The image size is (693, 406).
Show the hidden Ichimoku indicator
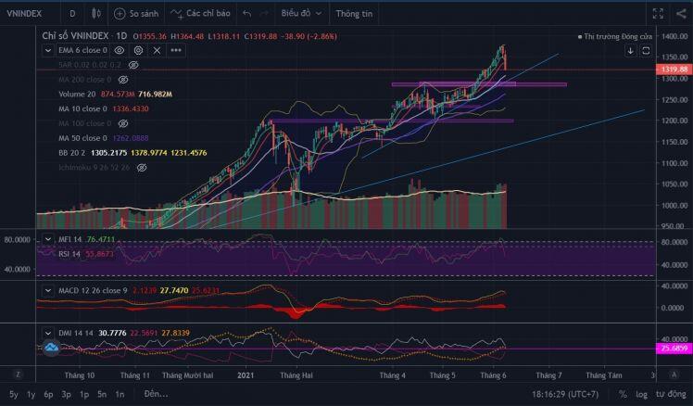pos(142,168)
